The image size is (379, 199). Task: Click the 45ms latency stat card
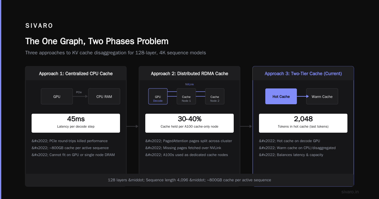pos(76,123)
